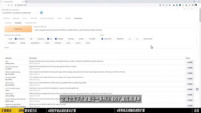Toggle the prompting tag checkbox
The width and height of the screenshot is (201, 113).
[x=7, y=43]
